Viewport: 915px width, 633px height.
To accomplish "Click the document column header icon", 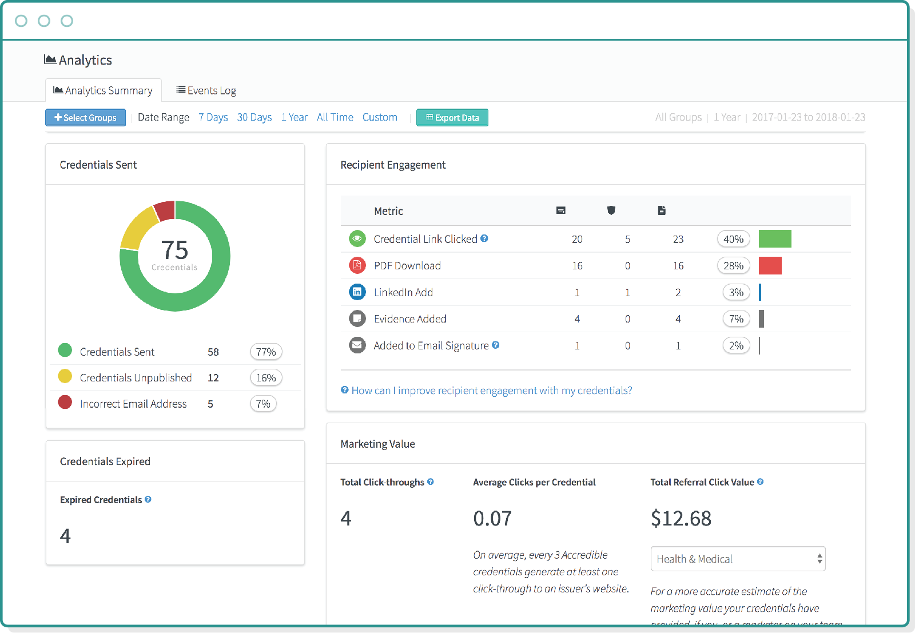I will tap(661, 210).
